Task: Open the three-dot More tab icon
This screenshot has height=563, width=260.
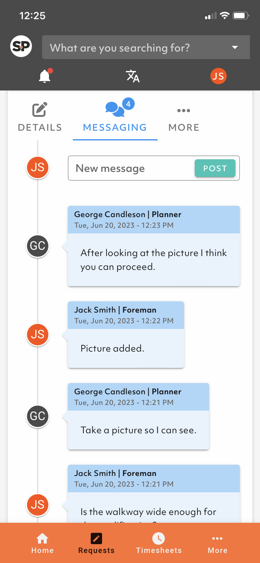Action: (x=184, y=111)
